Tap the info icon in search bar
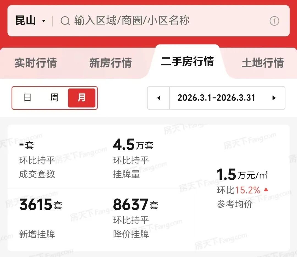 (x=274, y=21)
